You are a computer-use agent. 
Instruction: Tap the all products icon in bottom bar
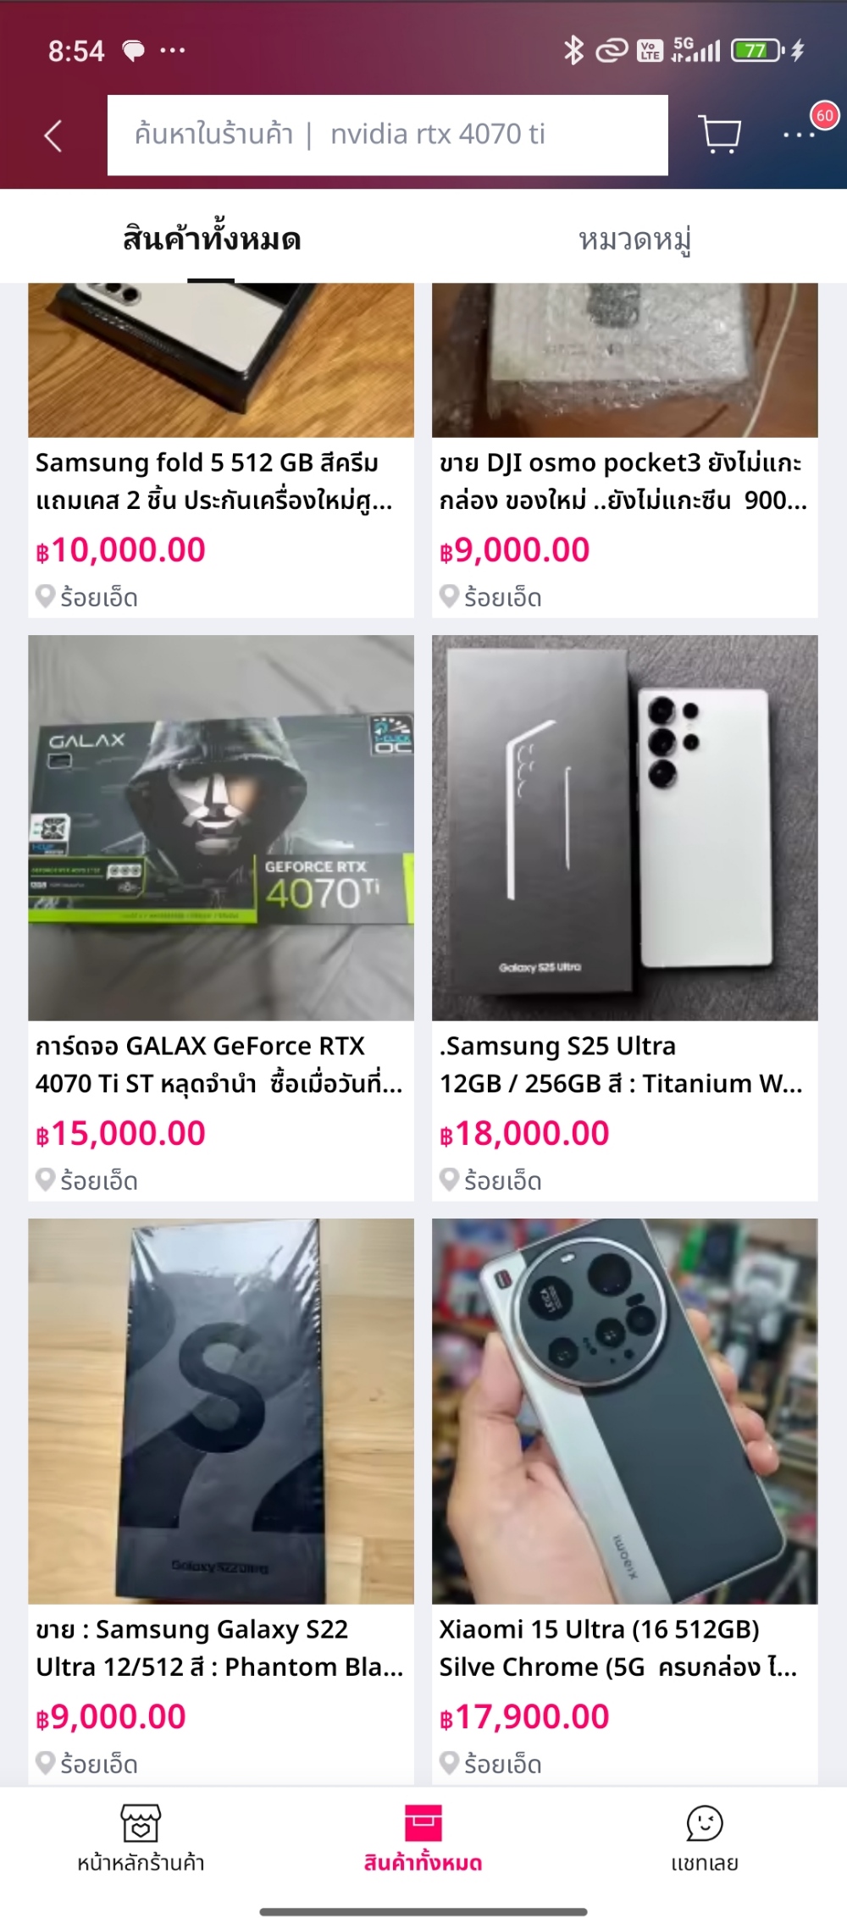423,1822
